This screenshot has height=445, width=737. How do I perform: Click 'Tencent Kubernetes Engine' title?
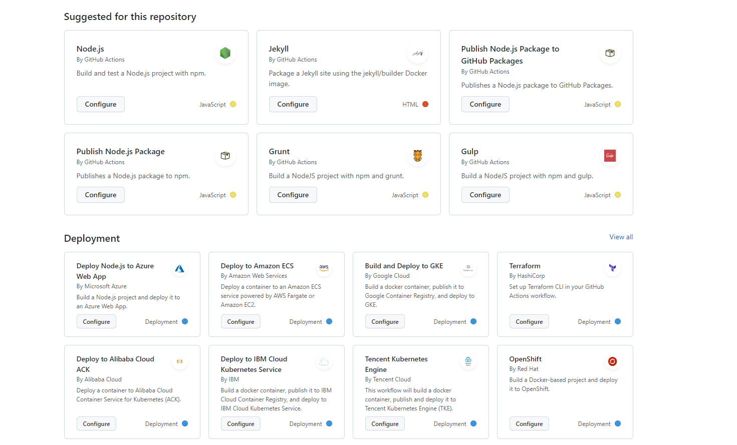click(396, 364)
